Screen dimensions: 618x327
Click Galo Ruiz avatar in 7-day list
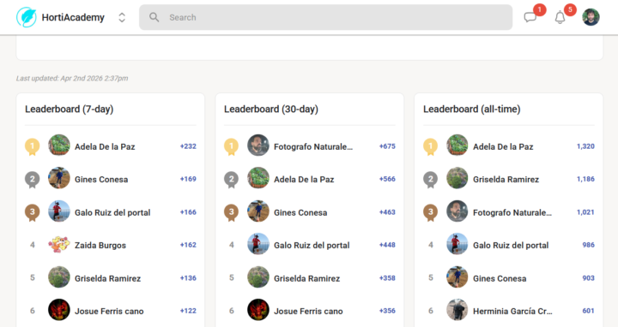tap(59, 211)
